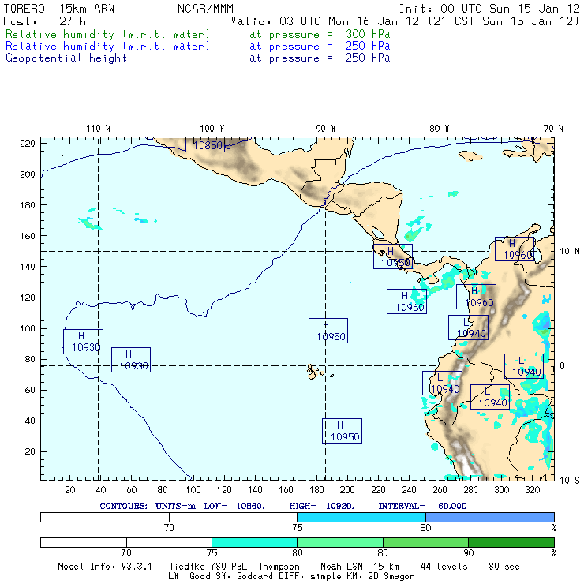Select the '10 S' latitude label
Viewport: 584px width, 584px height.
click(570, 481)
